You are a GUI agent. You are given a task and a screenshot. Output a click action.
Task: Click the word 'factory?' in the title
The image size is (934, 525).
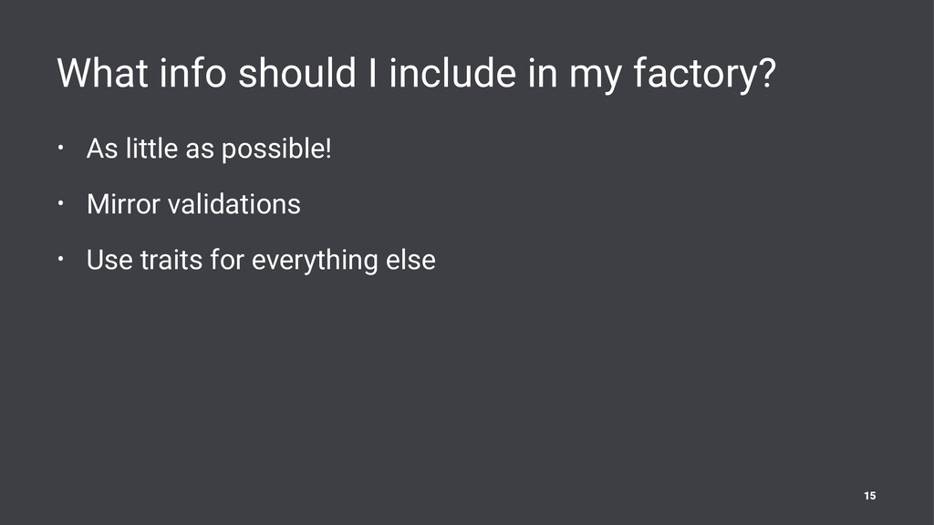click(x=705, y=74)
